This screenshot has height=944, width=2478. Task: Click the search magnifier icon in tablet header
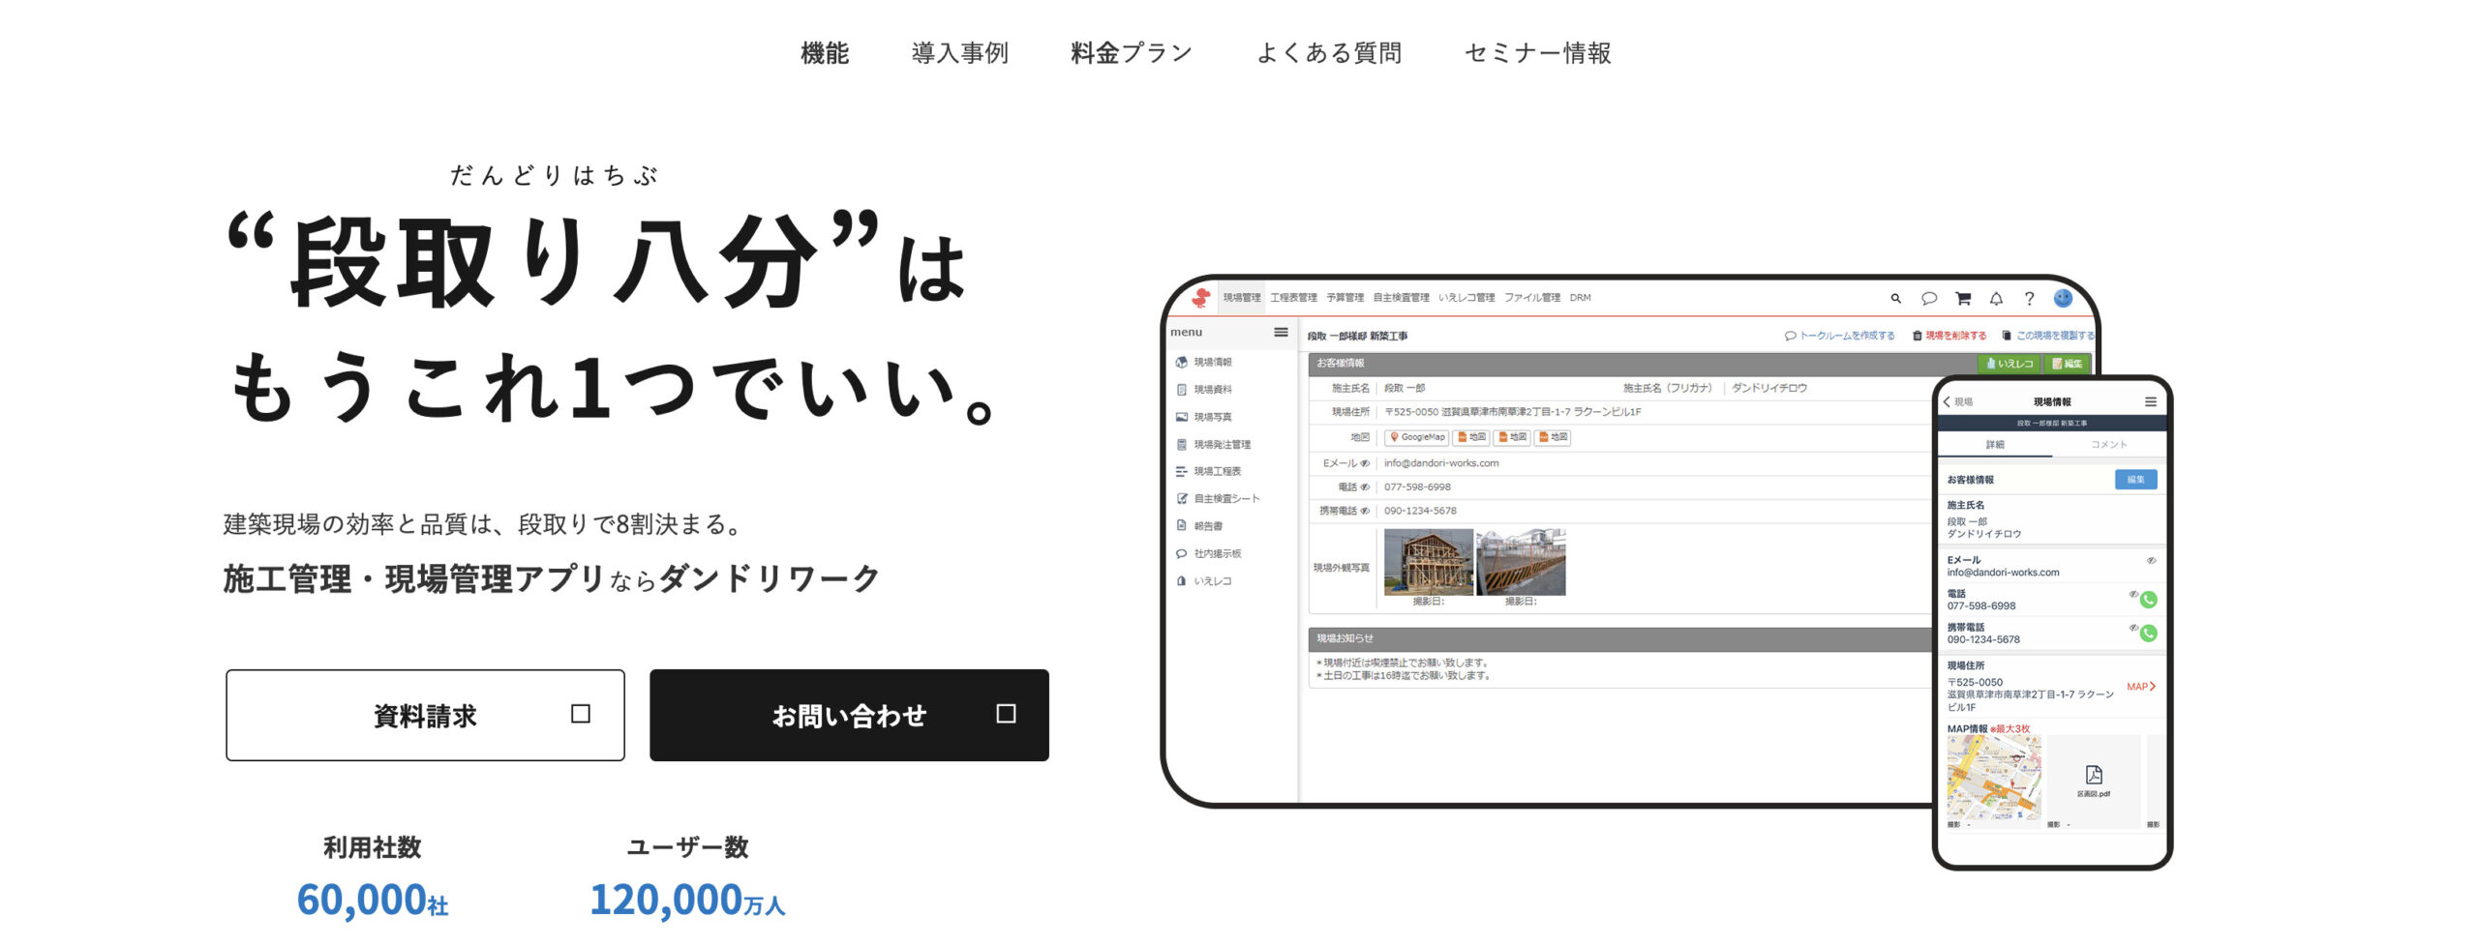click(x=1895, y=299)
